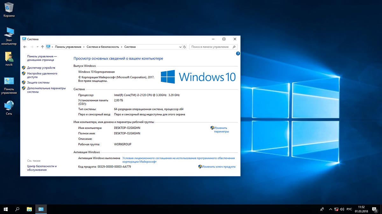Click the search magnifier icon
Image resolution: width=382 pixels, height=214 pixels.
pos(235,47)
